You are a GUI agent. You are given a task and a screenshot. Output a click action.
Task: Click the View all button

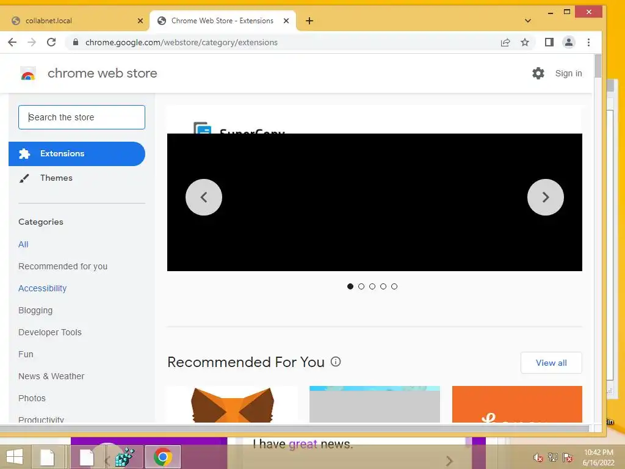[551, 363]
